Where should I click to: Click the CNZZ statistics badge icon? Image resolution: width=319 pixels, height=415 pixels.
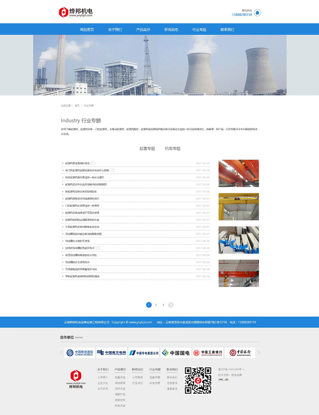223,380
